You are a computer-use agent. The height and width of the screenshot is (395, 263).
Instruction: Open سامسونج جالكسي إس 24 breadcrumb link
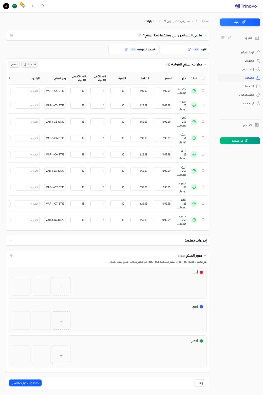click(x=178, y=21)
